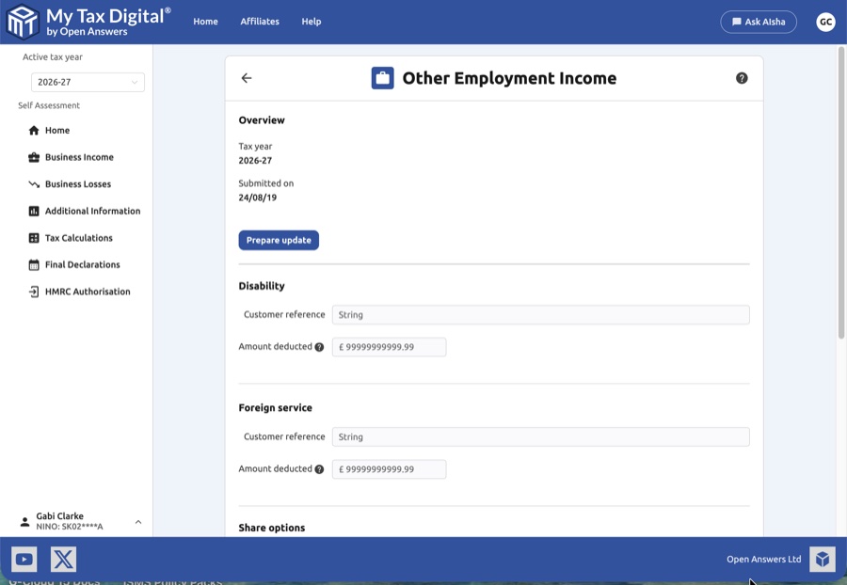This screenshot has width=847, height=585.
Task: Open the Active tax year dropdown
Action: pyautogui.click(x=88, y=82)
